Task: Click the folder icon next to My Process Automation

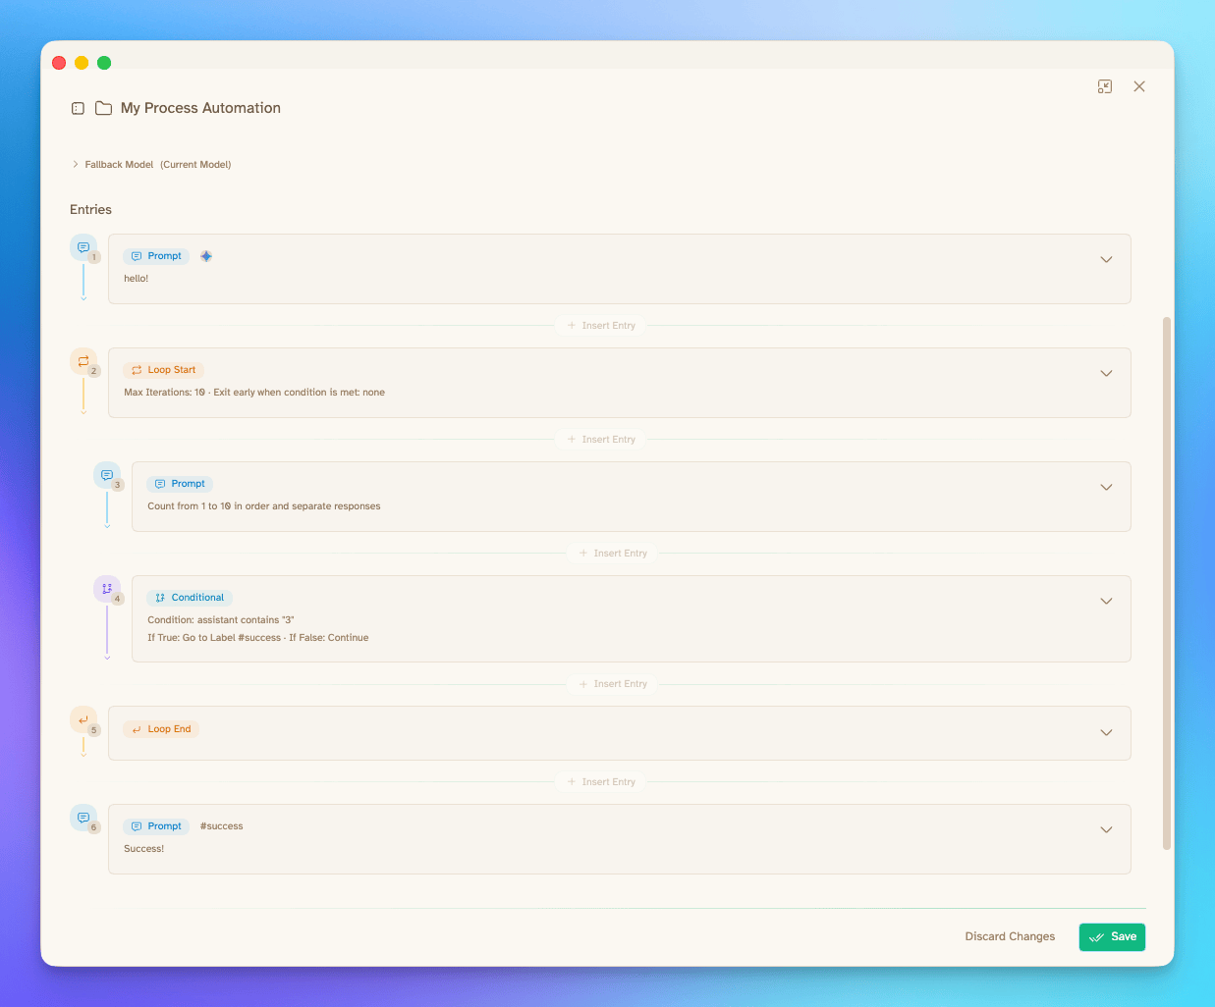Action: point(103,108)
